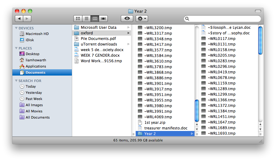Select treasurer manifesto.doc

click(x=165, y=128)
